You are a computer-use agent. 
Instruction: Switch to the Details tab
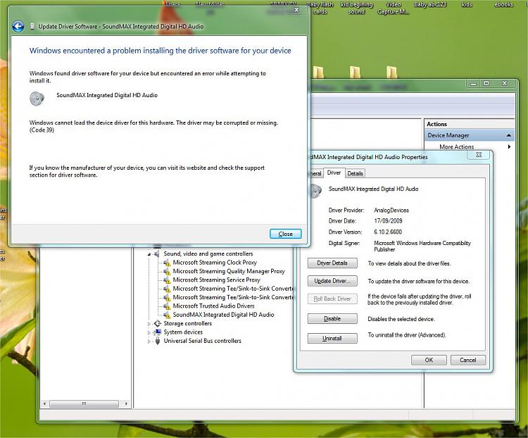(355, 173)
